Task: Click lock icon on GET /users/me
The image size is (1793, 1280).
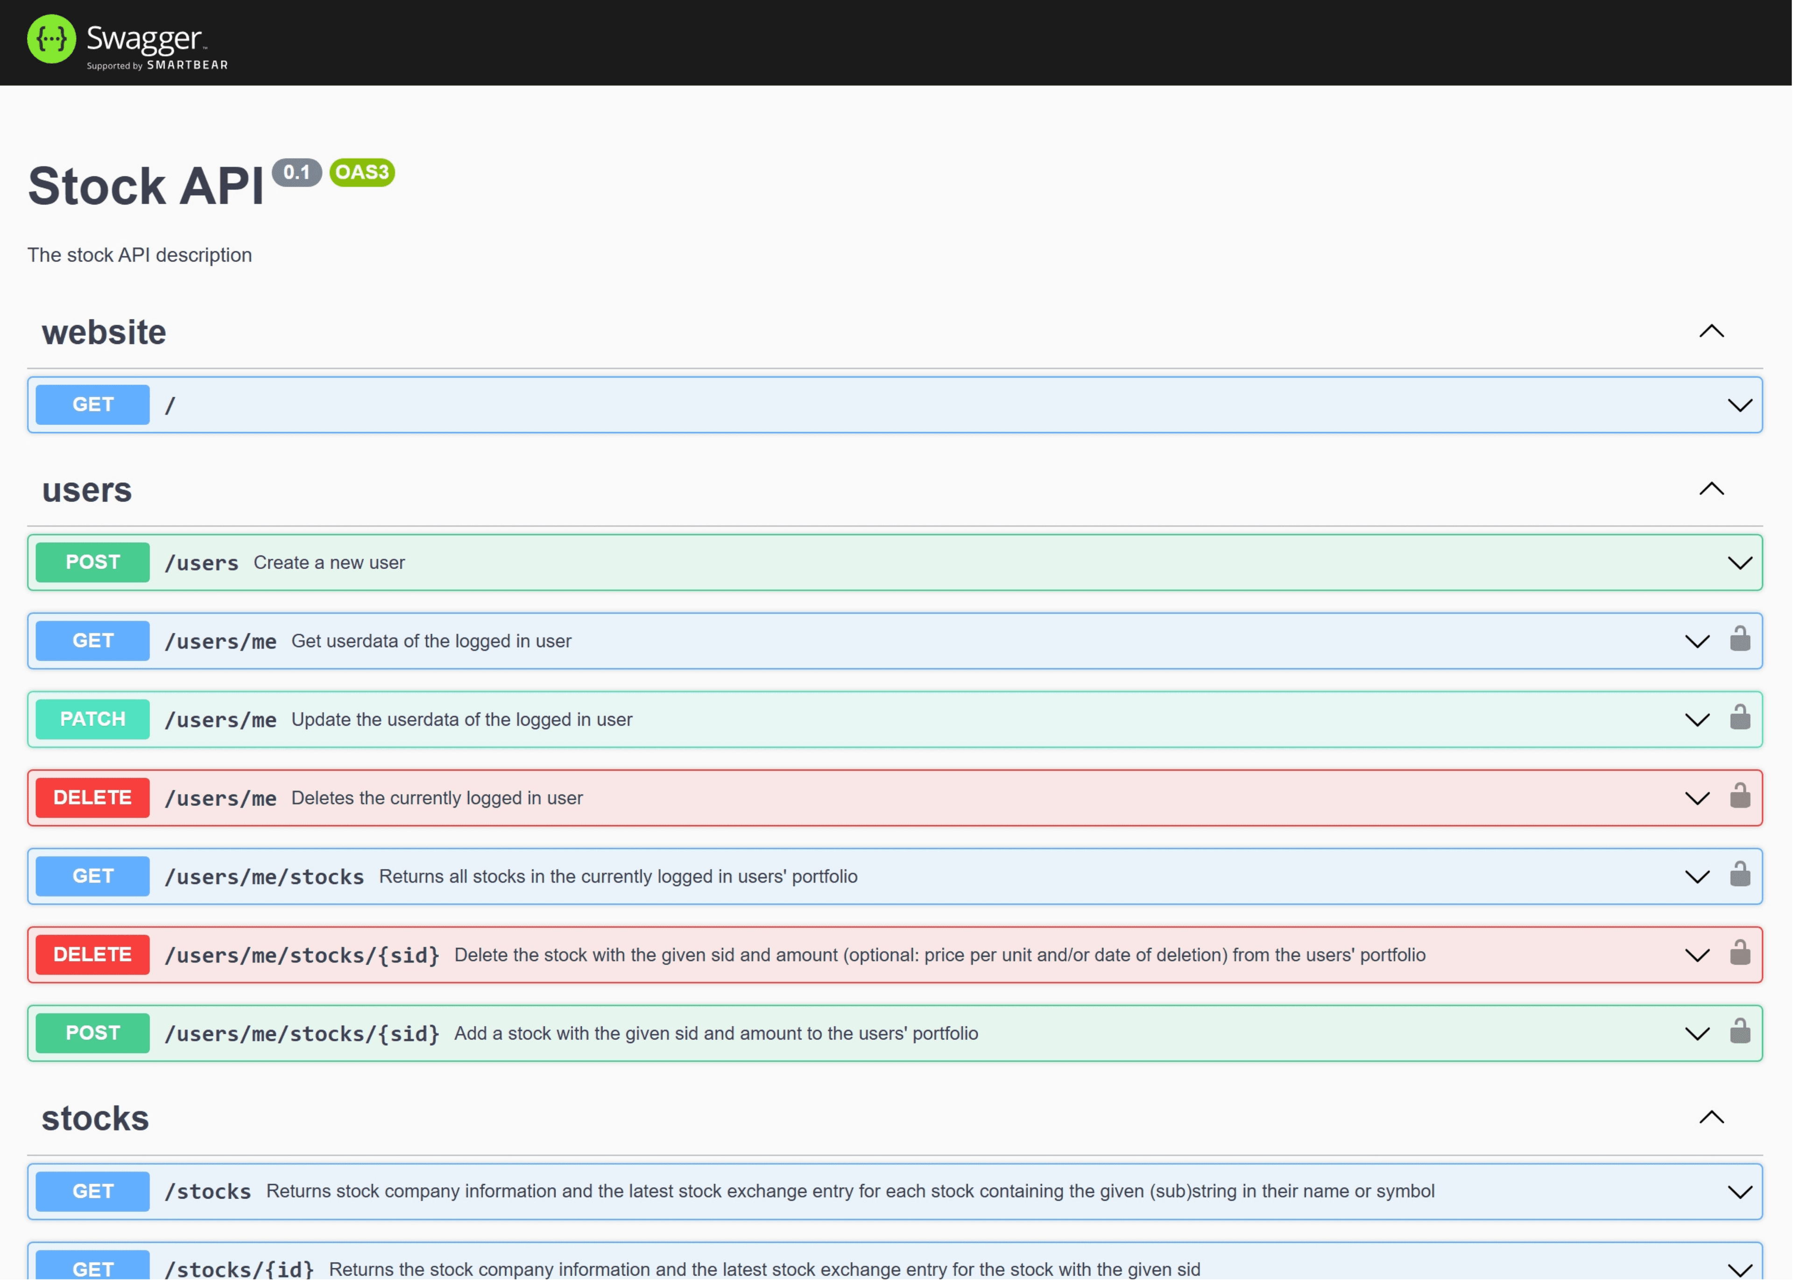Action: [1739, 639]
